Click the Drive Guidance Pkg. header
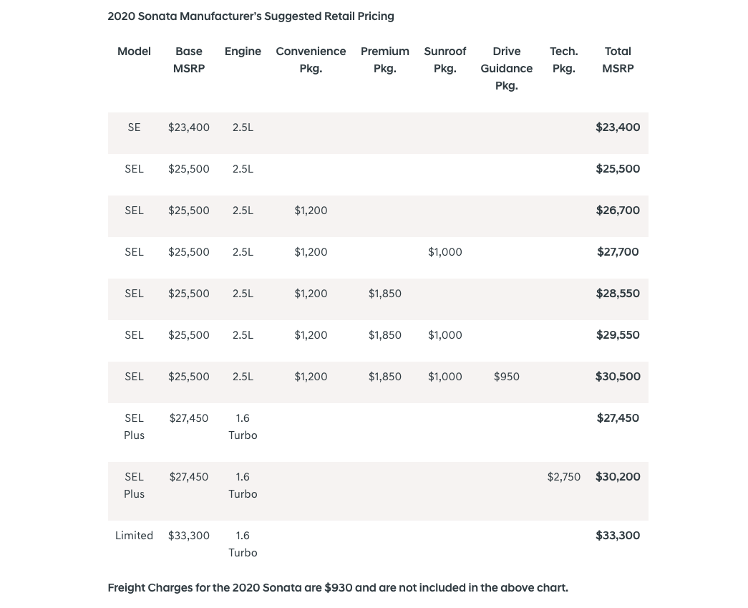The image size is (748, 608). point(506,69)
